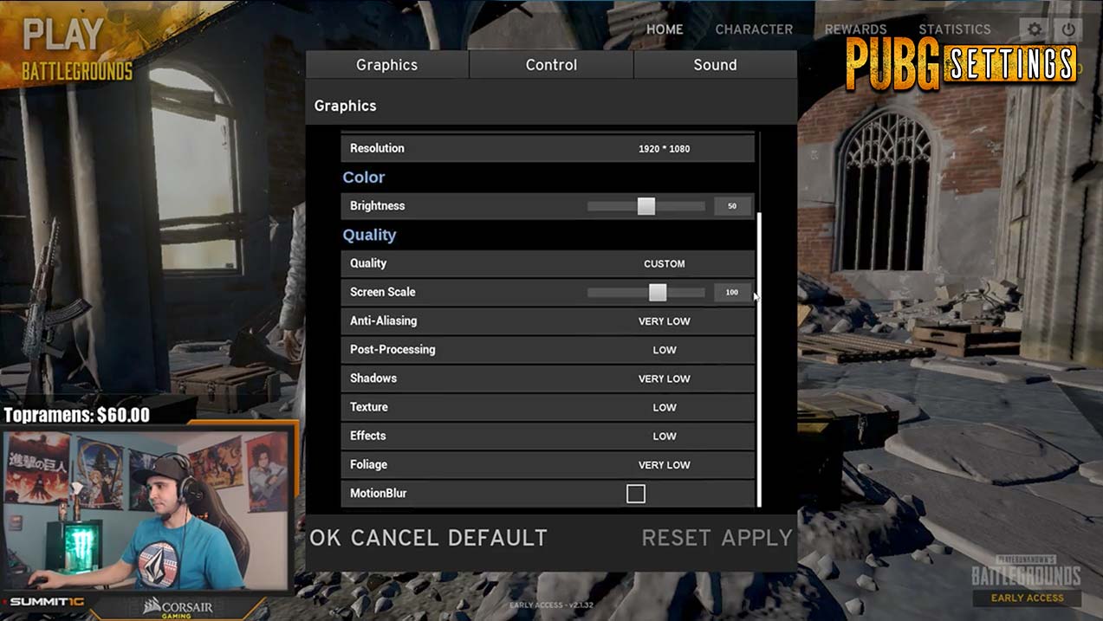Click the Color section heading

(x=364, y=178)
